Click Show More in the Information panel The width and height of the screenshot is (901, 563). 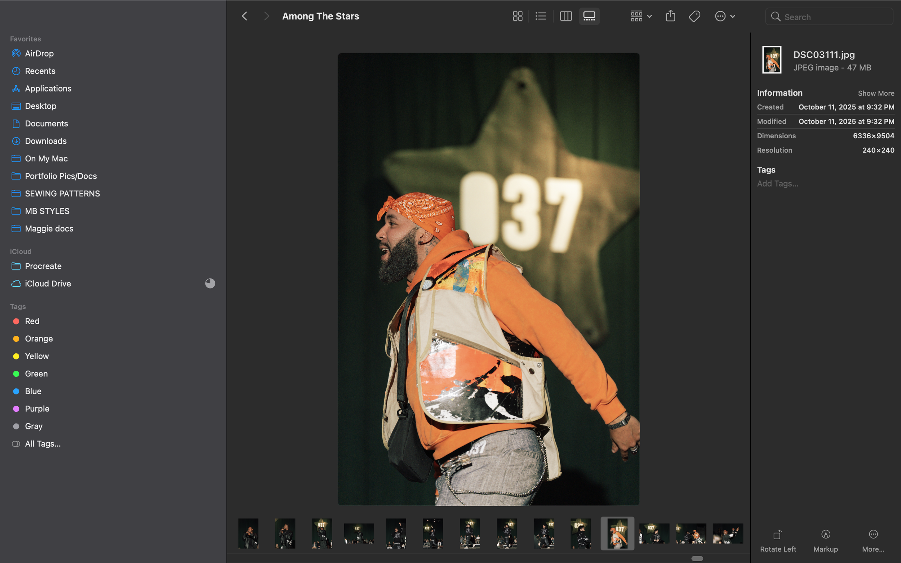pos(876,93)
